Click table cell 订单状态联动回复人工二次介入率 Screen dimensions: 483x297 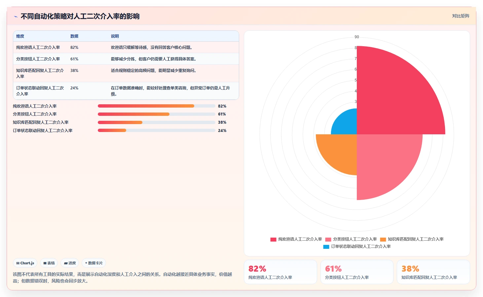pyautogui.click(x=40, y=91)
